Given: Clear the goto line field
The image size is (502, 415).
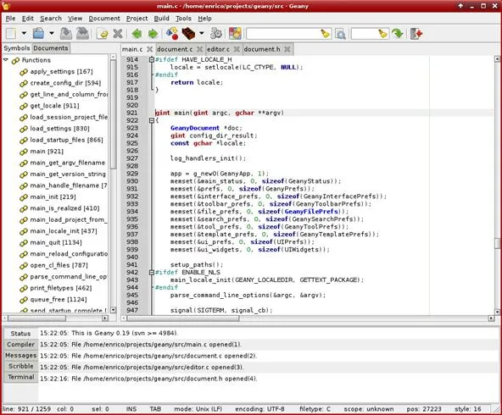Looking at the screenshot, I should pyautogui.click(x=383, y=34).
